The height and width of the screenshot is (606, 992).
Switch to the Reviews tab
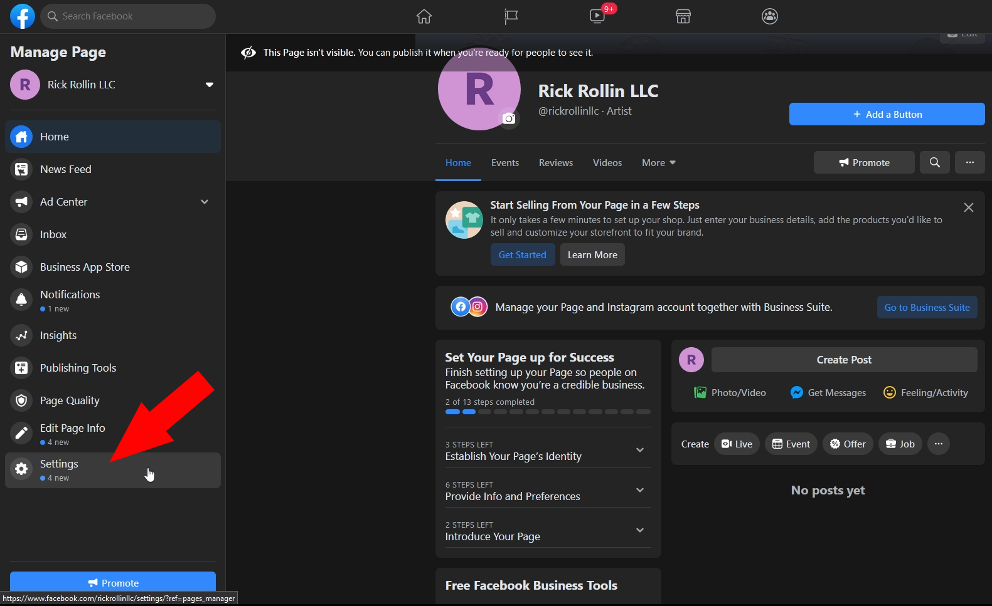click(x=556, y=163)
